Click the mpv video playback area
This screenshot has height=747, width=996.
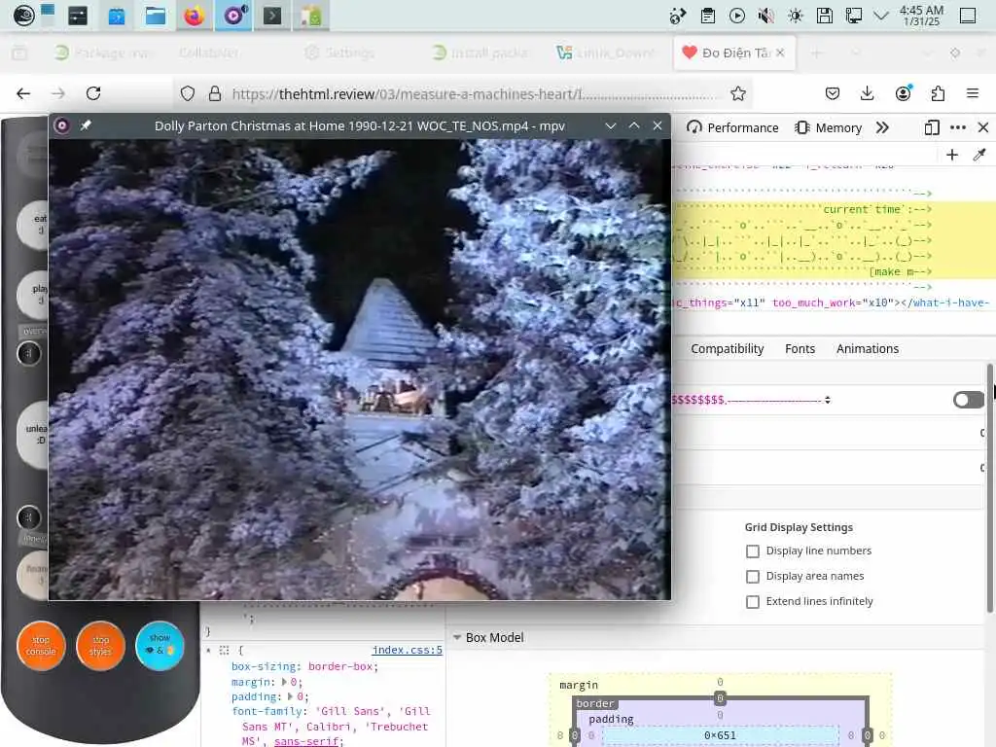point(360,369)
